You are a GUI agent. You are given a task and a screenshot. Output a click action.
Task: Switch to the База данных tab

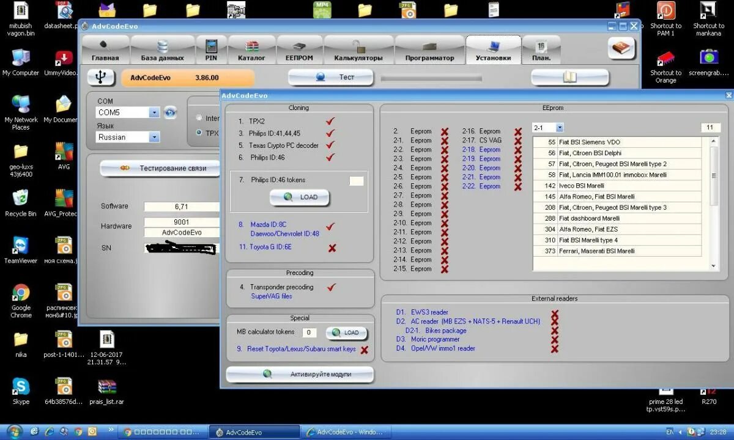click(x=162, y=50)
